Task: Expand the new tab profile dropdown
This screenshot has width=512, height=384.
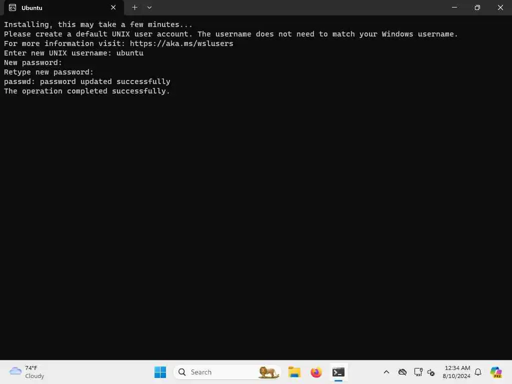Action: [149, 7]
